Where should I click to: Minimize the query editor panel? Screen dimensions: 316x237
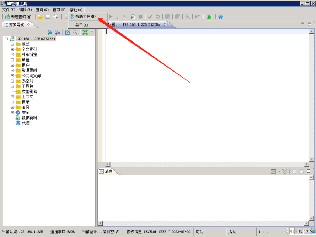tap(302, 23)
